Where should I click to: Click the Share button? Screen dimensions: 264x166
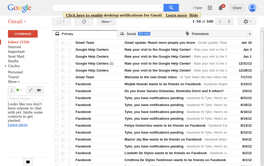tap(237, 8)
